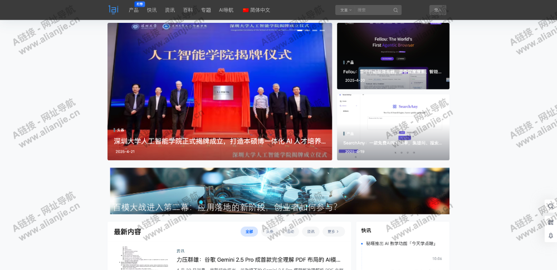This screenshot has width=557, height=270.
Task: Open the Fellou article title link
Action: tap(393, 72)
